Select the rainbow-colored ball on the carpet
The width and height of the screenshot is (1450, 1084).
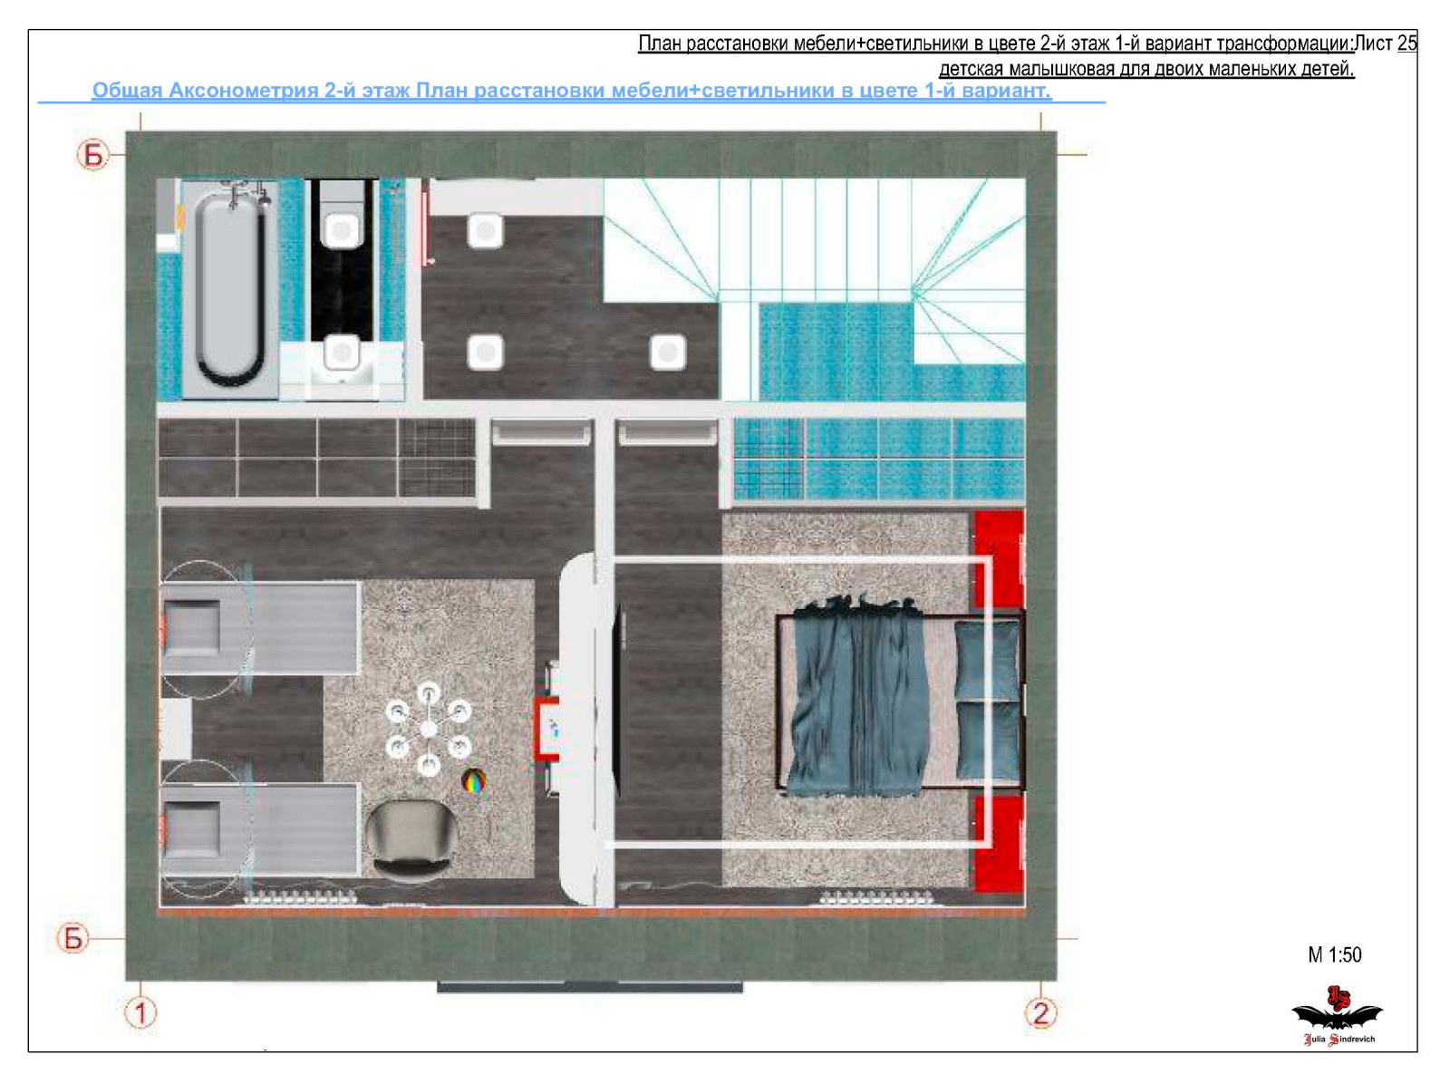474,780
